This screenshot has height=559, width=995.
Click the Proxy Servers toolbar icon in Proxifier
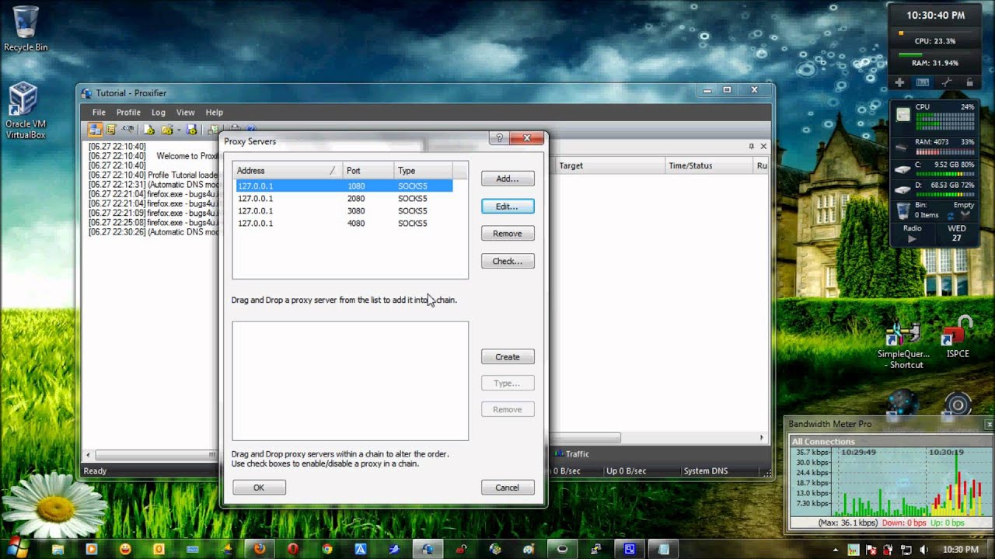click(x=95, y=130)
